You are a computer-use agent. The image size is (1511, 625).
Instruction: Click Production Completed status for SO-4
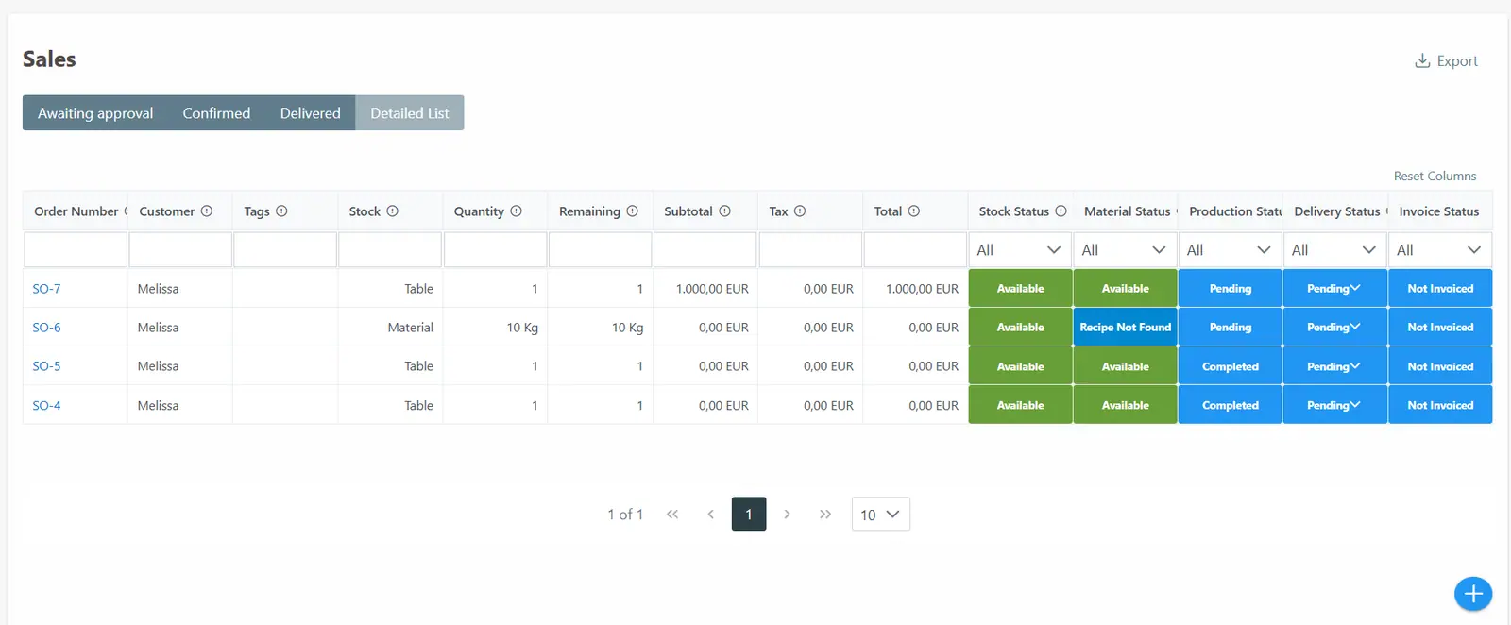1230,405
